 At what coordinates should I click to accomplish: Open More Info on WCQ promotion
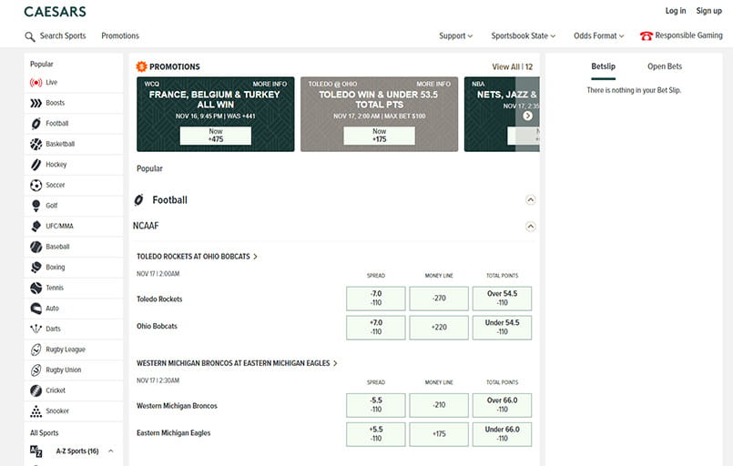[270, 84]
